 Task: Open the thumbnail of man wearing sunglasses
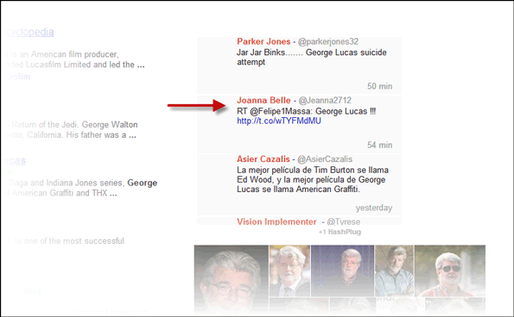pos(450,271)
